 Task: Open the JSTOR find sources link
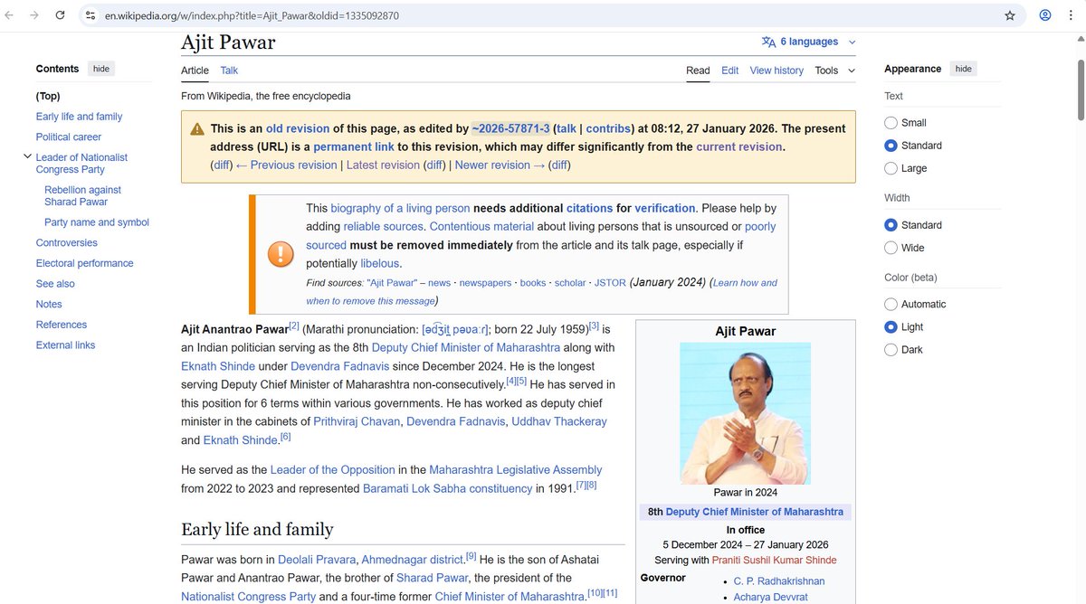tap(610, 283)
